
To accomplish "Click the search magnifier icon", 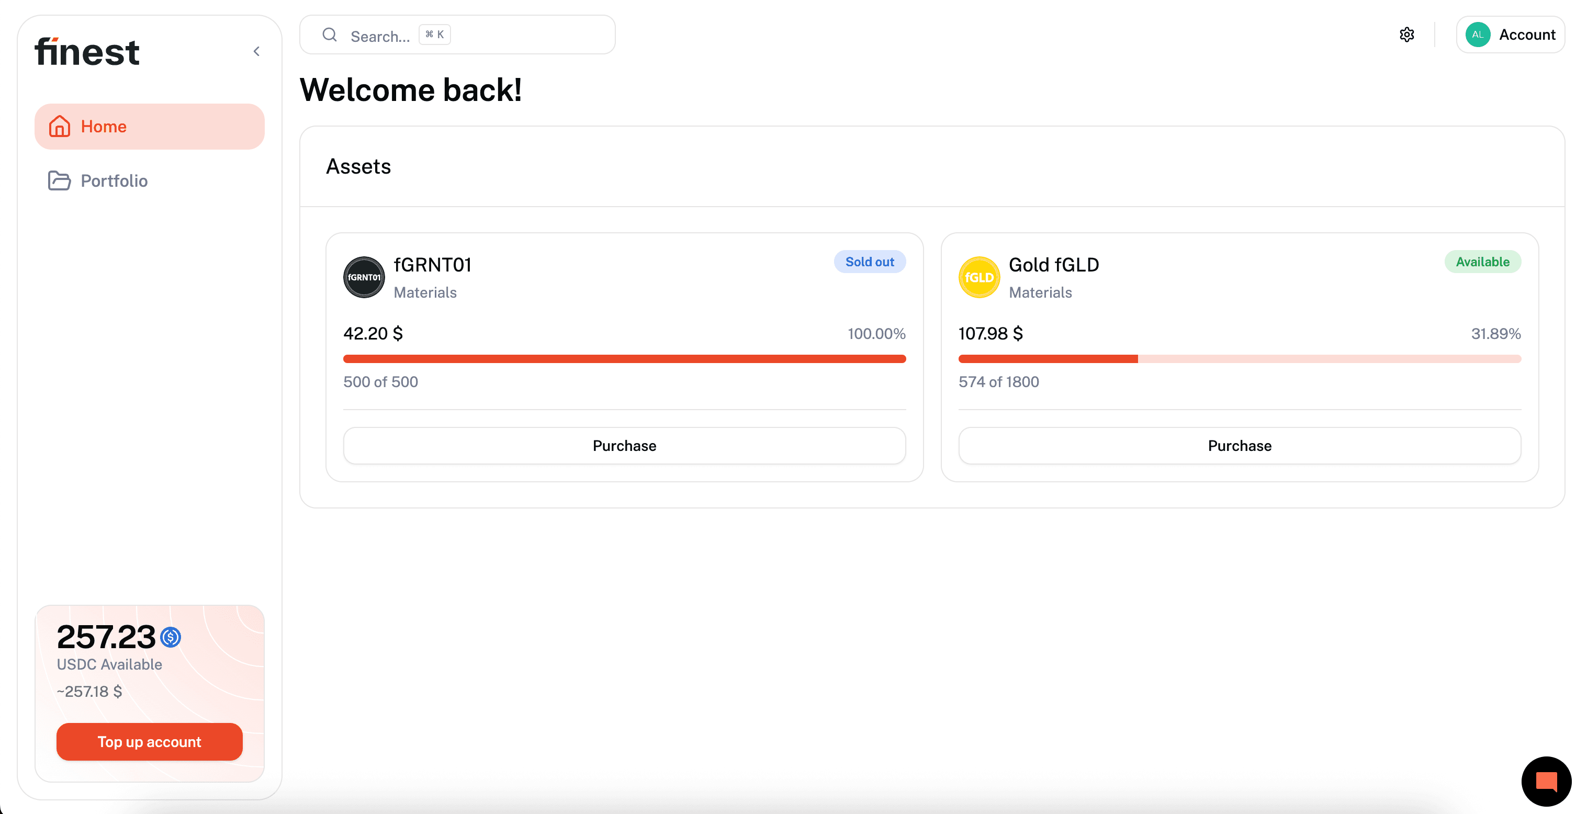I will [x=330, y=35].
